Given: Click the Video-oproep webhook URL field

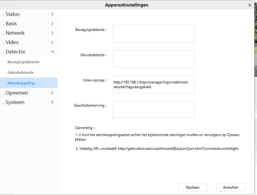Looking at the screenshot, I should [154, 85].
